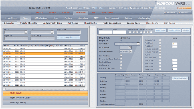Select Class Config sub-tab
This screenshot has width=194, height=109.
click(x=152, y=23)
